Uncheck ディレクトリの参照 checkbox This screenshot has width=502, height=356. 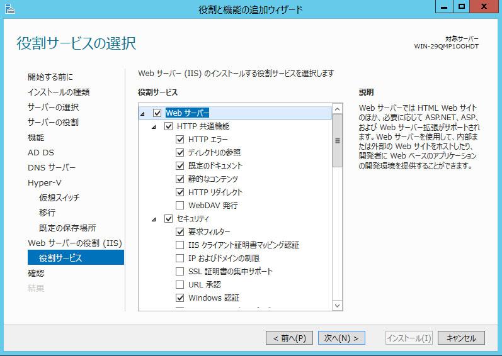coord(180,152)
